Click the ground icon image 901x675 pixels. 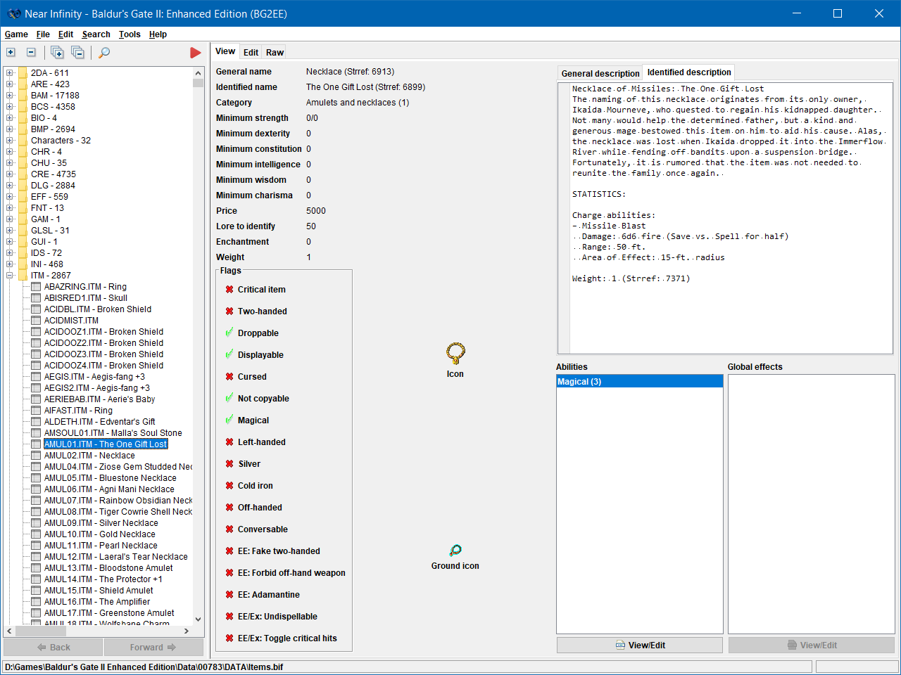[455, 551]
